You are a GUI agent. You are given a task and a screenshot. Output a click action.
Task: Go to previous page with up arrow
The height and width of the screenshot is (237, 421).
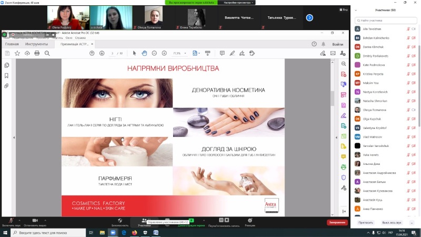tap(92, 53)
